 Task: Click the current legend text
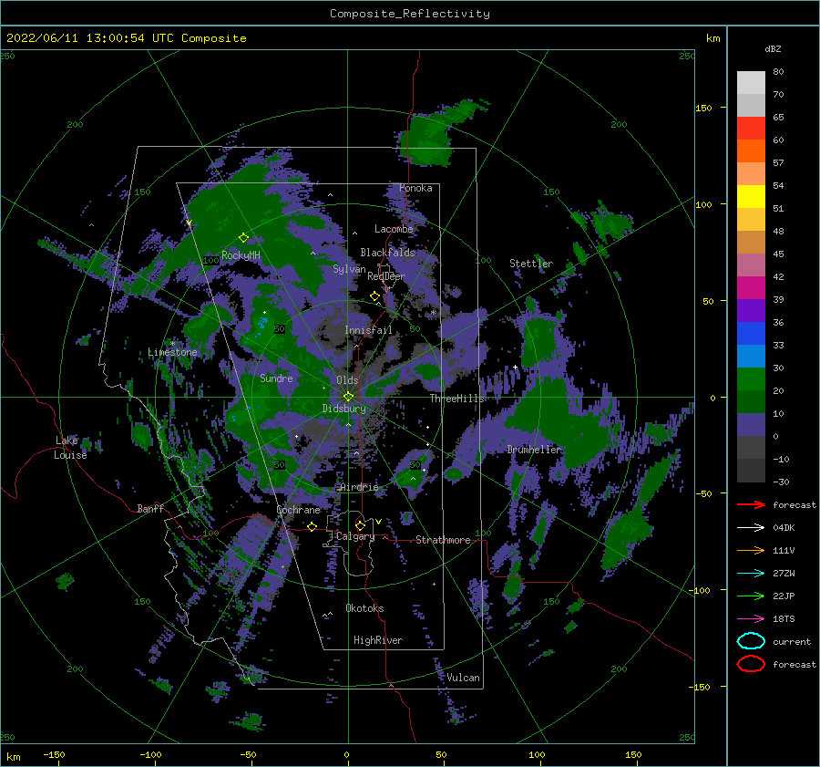tap(791, 641)
